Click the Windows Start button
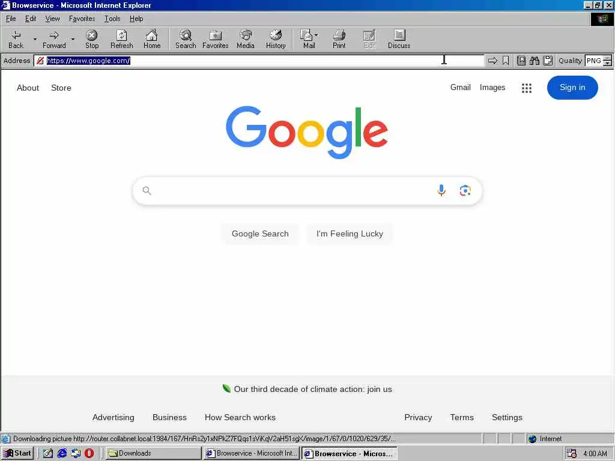 click(x=17, y=453)
